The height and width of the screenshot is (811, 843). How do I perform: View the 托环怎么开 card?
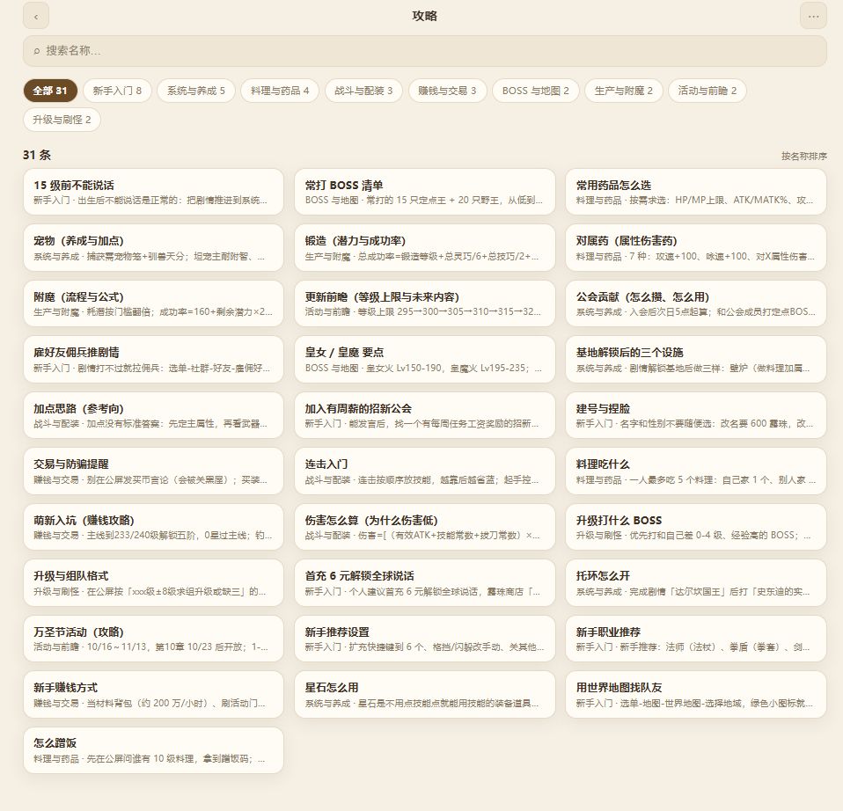[x=696, y=583]
